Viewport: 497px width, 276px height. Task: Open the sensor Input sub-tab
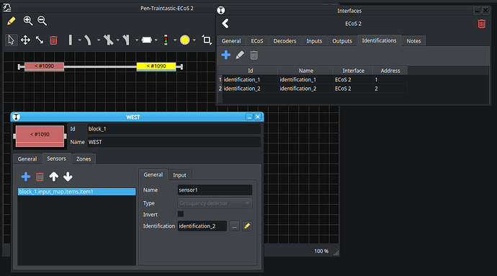click(179, 175)
